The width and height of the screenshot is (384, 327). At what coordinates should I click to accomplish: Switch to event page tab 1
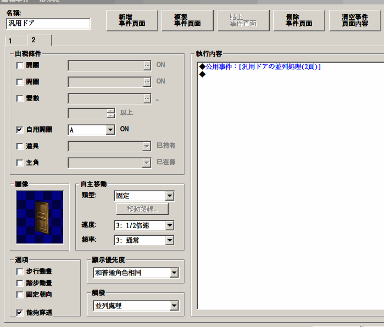(x=16, y=41)
